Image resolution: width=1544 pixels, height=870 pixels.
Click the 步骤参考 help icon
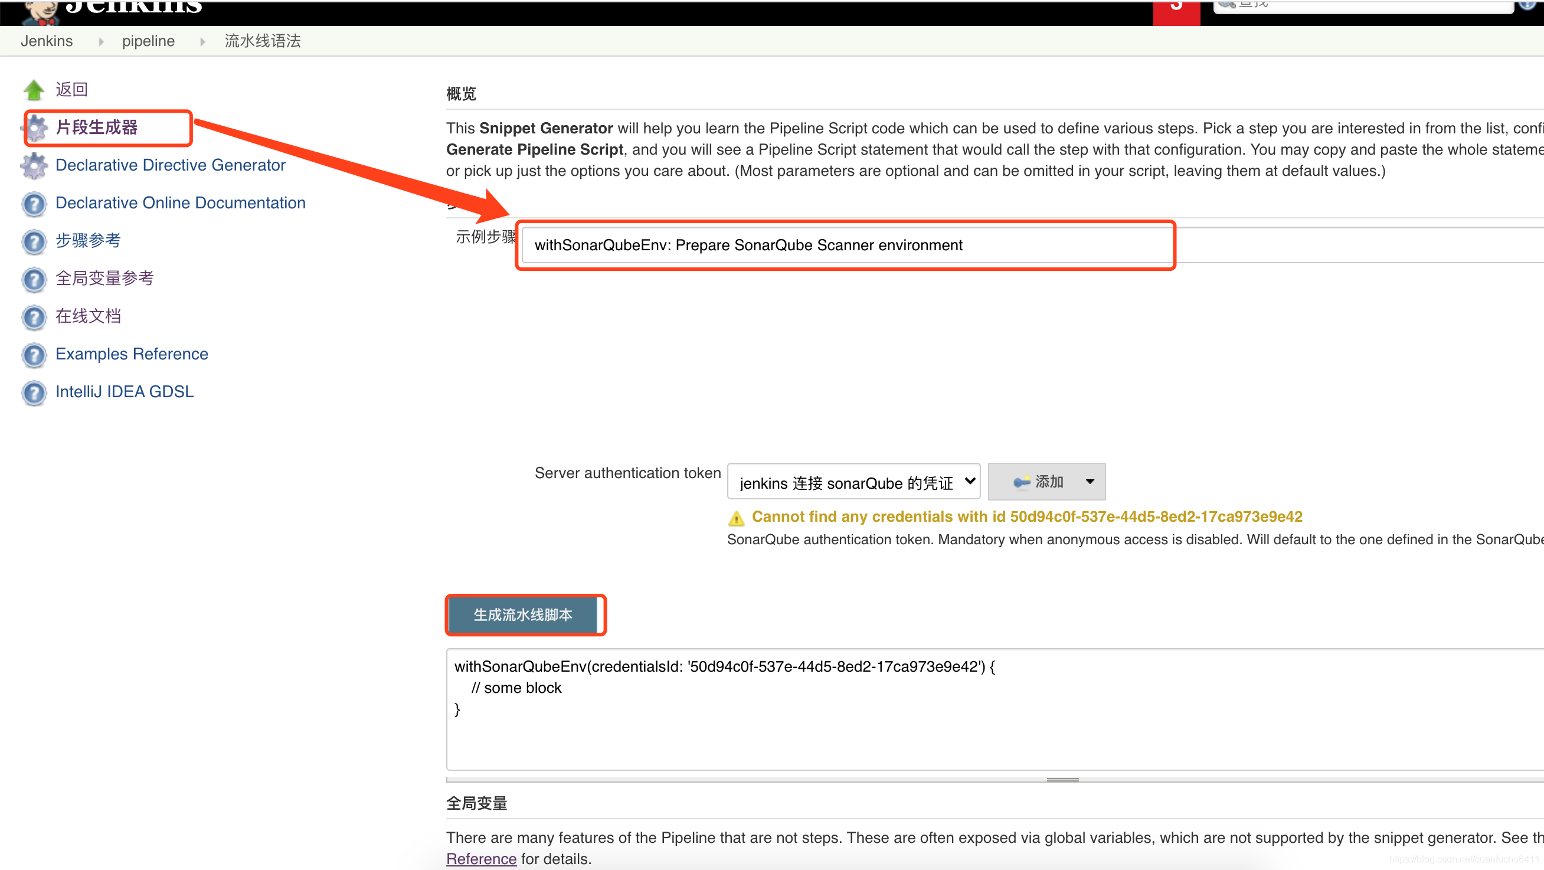[x=35, y=240]
